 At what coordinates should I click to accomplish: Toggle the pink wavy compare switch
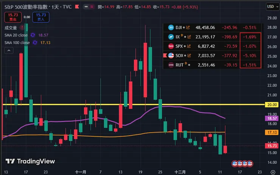[x=92, y=7]
